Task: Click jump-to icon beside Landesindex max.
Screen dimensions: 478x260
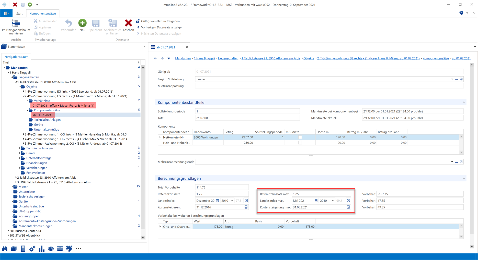Action: (x=348, y=201)
